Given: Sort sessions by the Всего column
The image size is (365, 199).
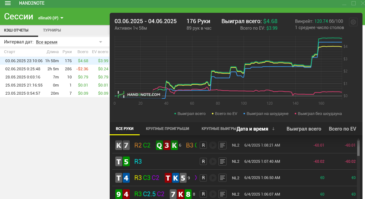Looking at the screenshot, I should [x=83, y=52].
